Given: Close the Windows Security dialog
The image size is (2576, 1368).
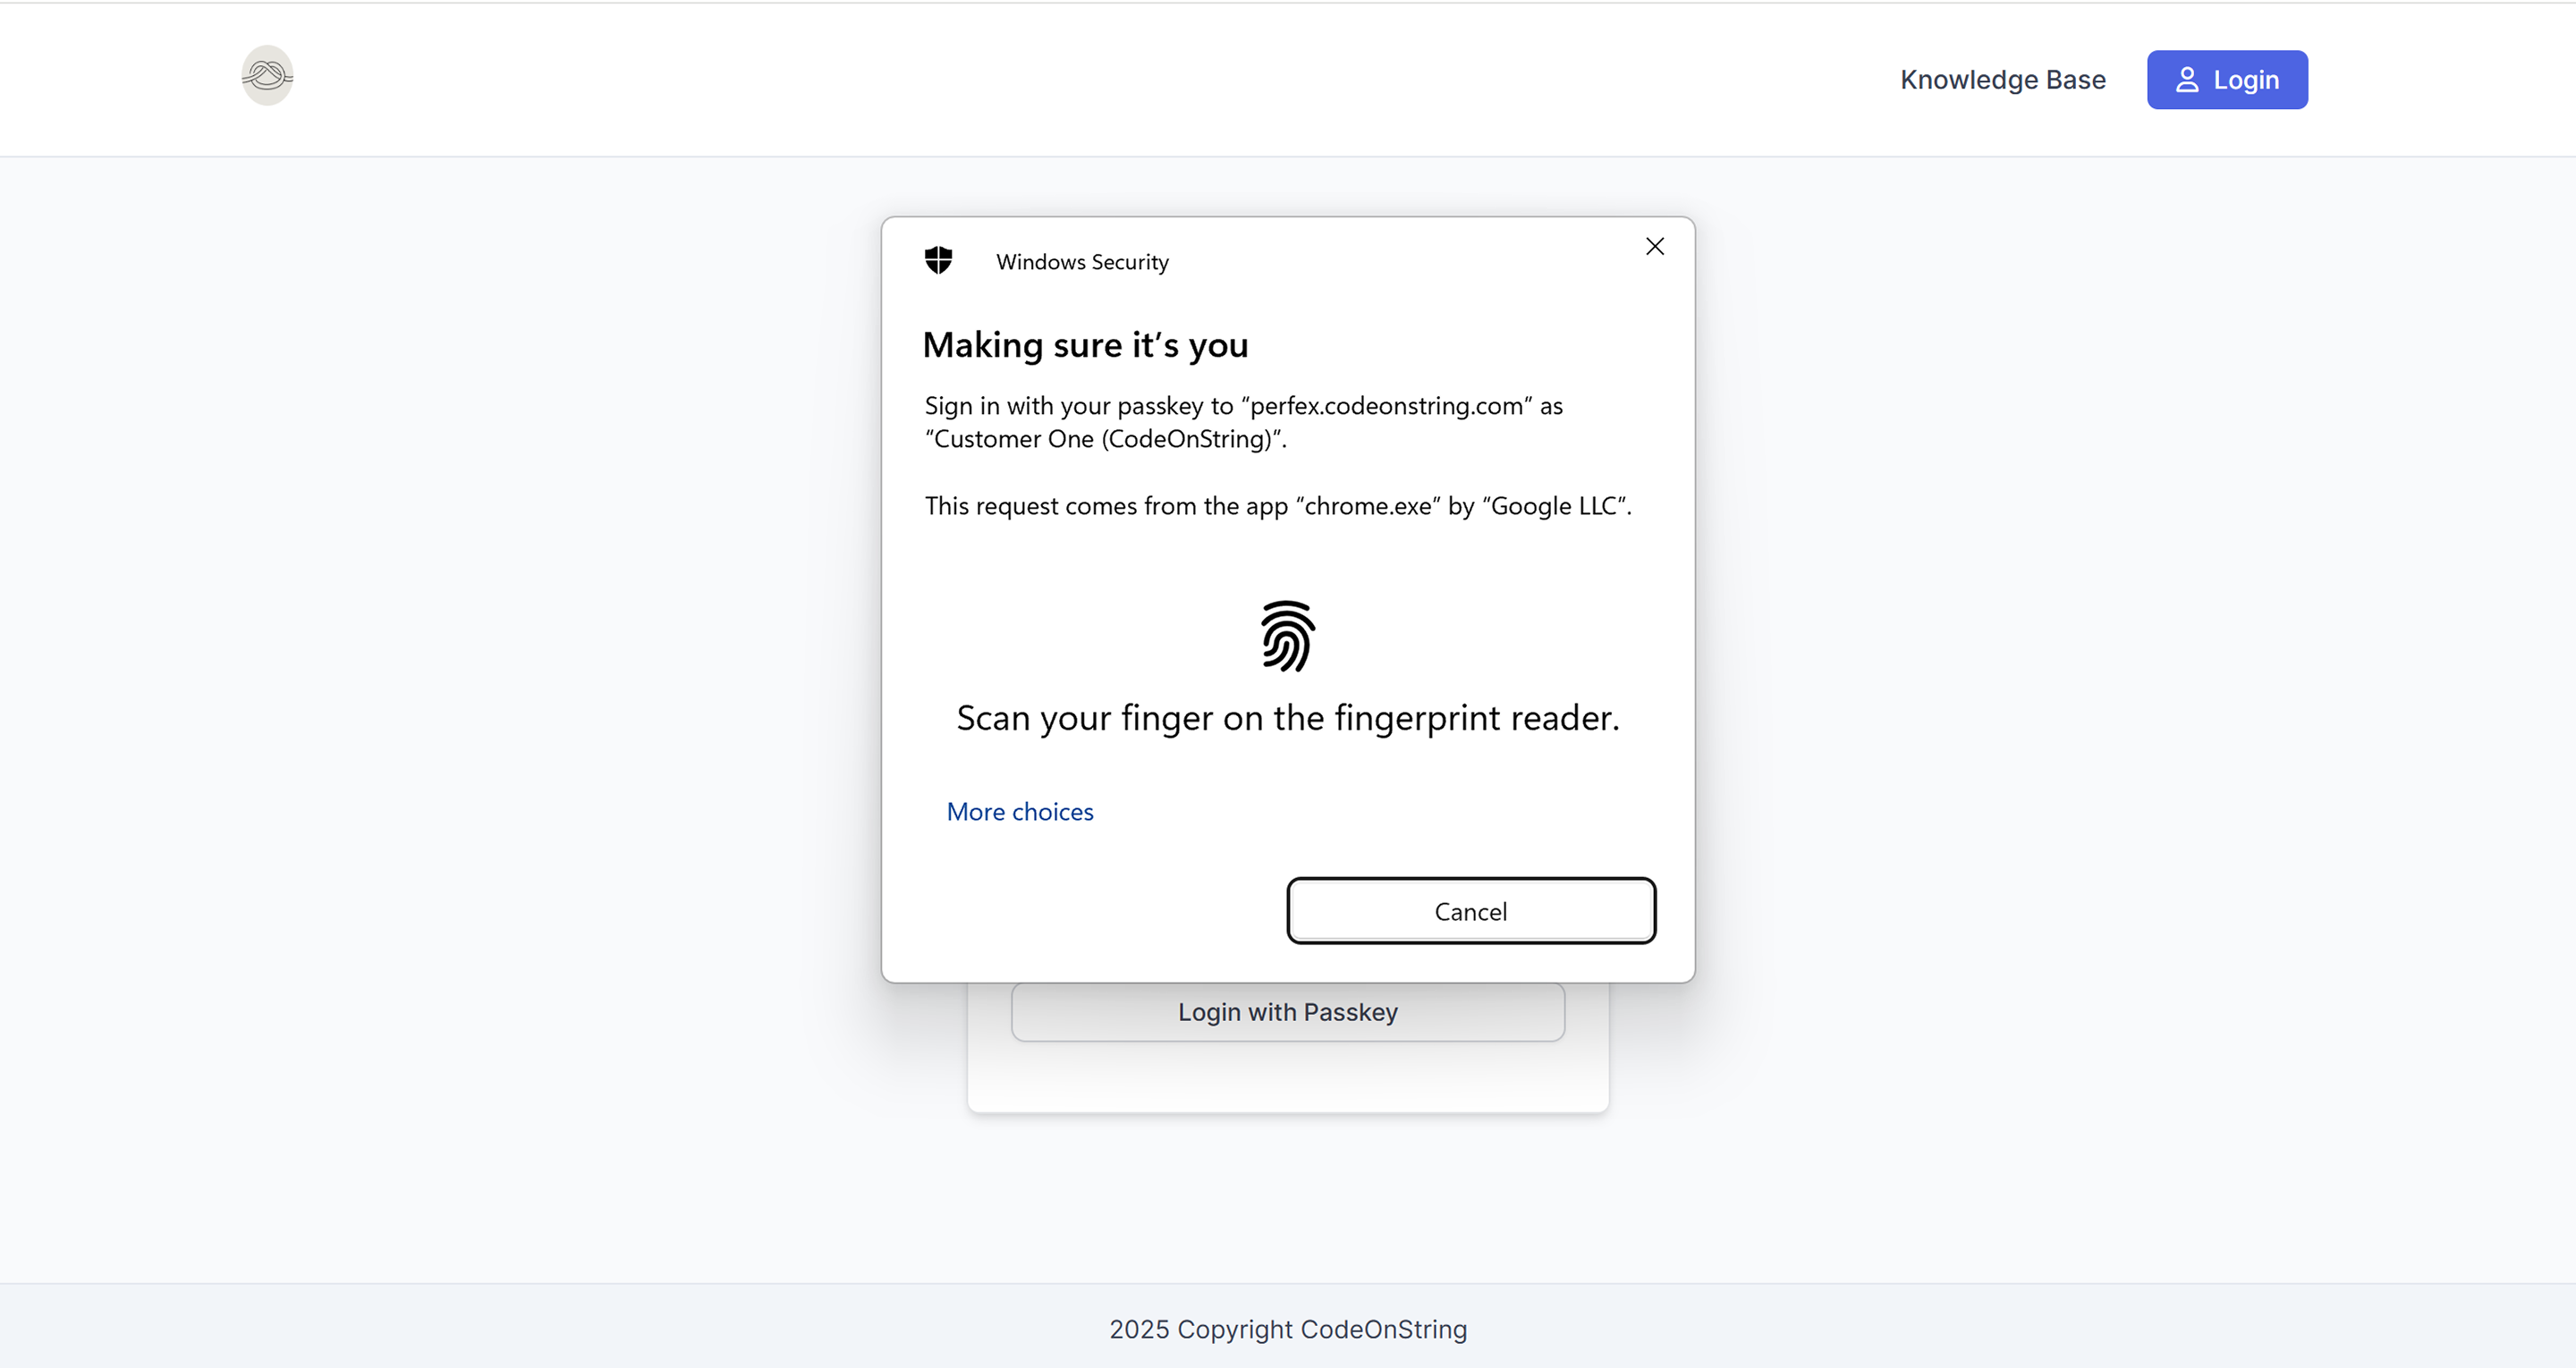Looking at the screenshot, I should pos(1654,247).
